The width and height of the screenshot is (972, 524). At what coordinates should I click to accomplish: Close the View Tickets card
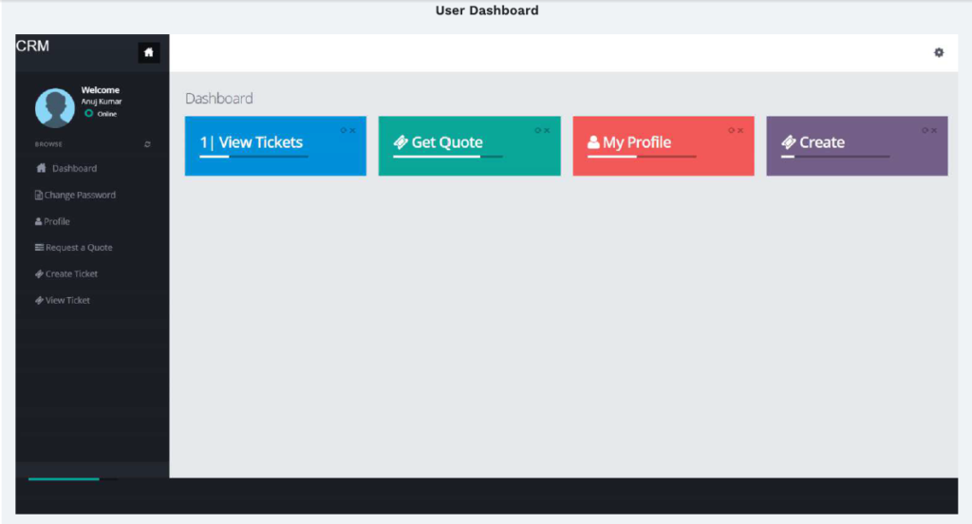pos(353,130)
